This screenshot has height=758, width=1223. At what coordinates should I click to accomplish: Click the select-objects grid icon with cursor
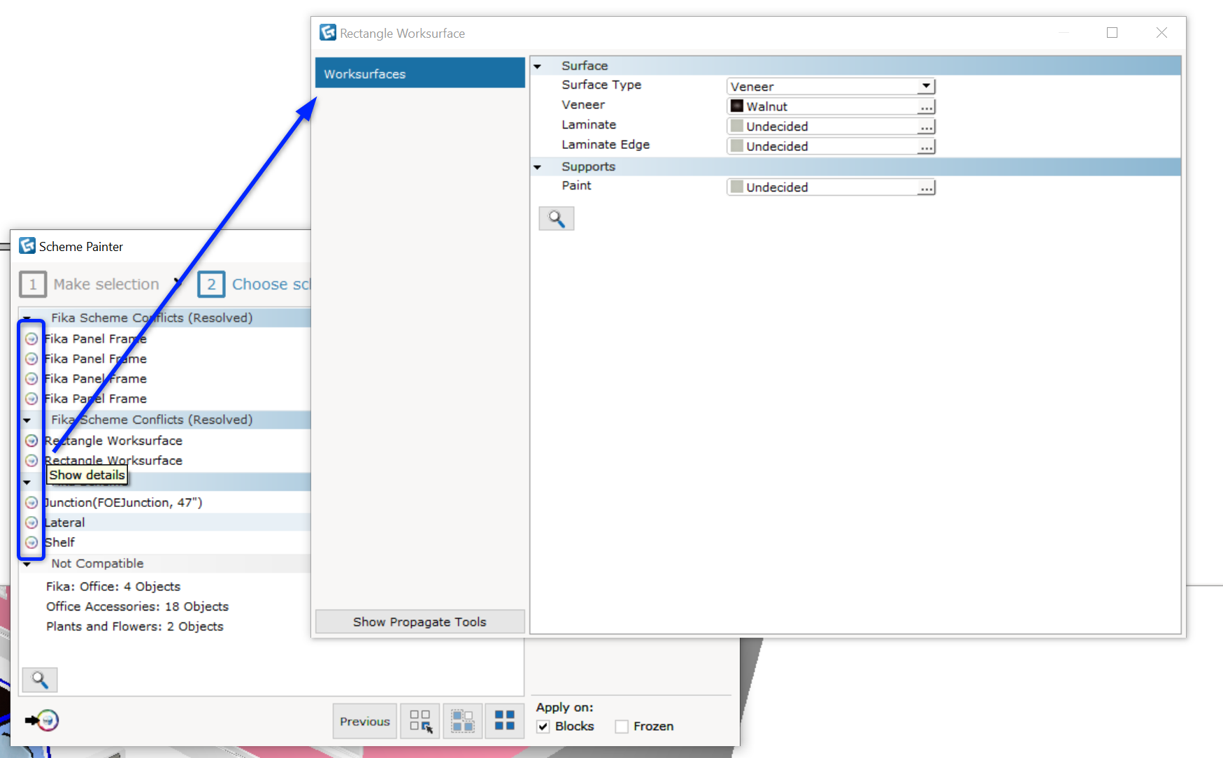click(420, 721)
